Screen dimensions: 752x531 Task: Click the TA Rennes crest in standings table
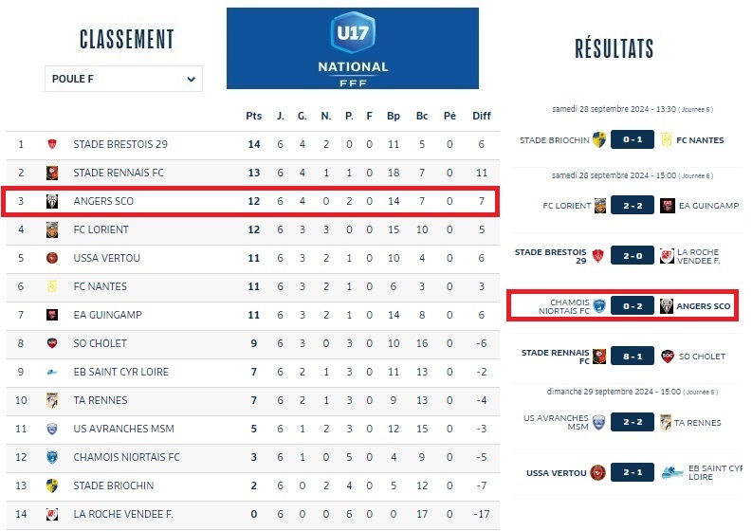point(52,400)
